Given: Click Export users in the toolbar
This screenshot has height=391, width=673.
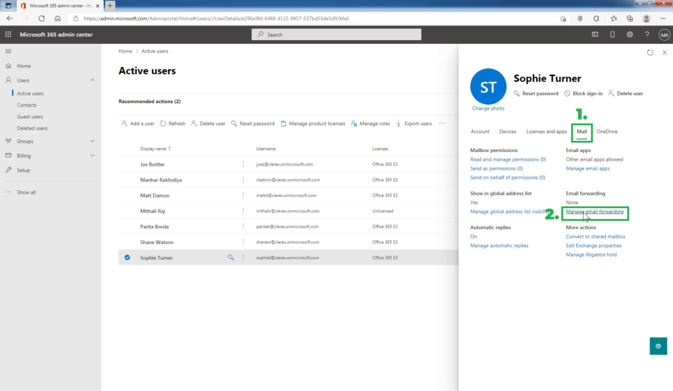Looking at the screenshot, I should click(414, 123).
